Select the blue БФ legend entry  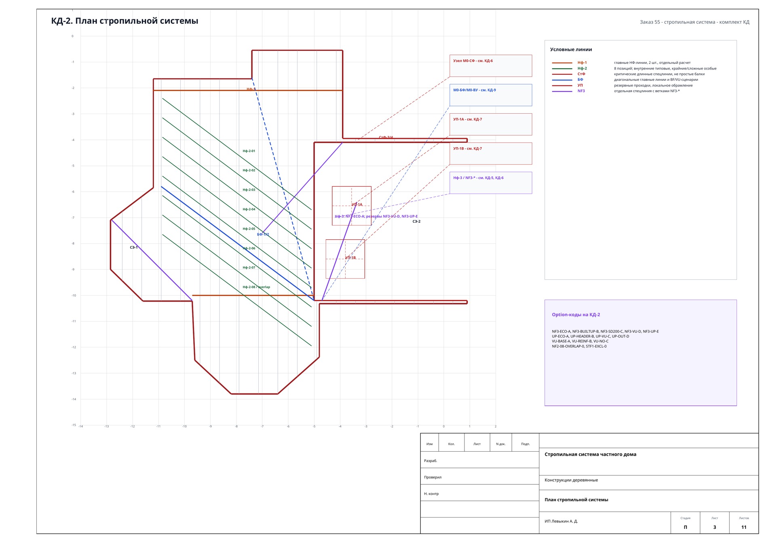click(x=580, y=80)
